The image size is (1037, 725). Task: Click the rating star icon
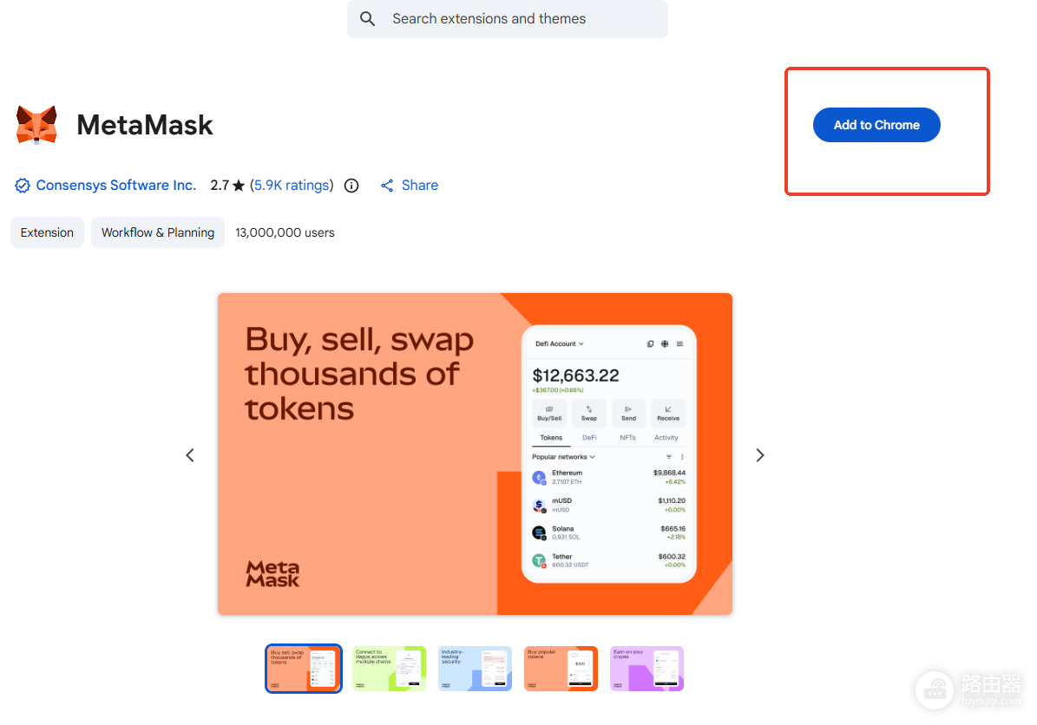239,186
